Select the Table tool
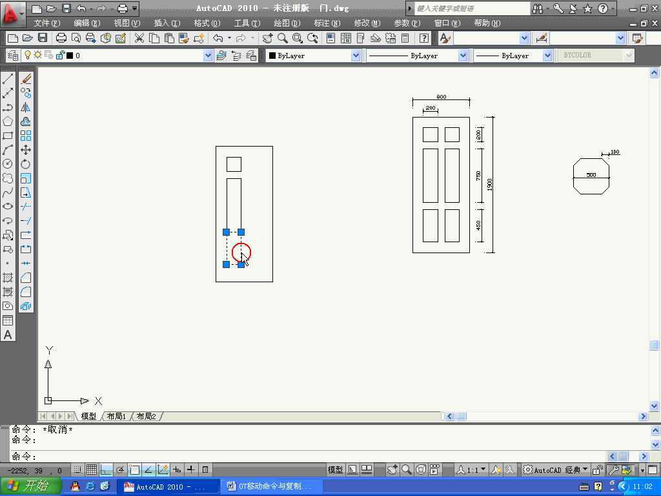This screenshot has height=496, width=661. click(8, 320)
